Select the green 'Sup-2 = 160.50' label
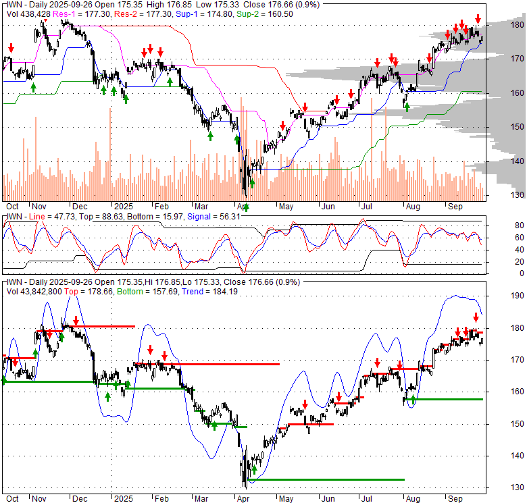The width and height of the screenshot is (527, 503). pos(264,14)
